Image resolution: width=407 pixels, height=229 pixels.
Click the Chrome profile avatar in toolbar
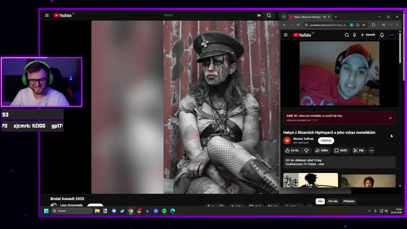pyautogui.click(x=390, y=25)
